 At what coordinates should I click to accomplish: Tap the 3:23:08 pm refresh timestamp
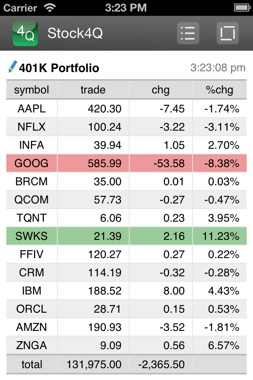point(218,68)
